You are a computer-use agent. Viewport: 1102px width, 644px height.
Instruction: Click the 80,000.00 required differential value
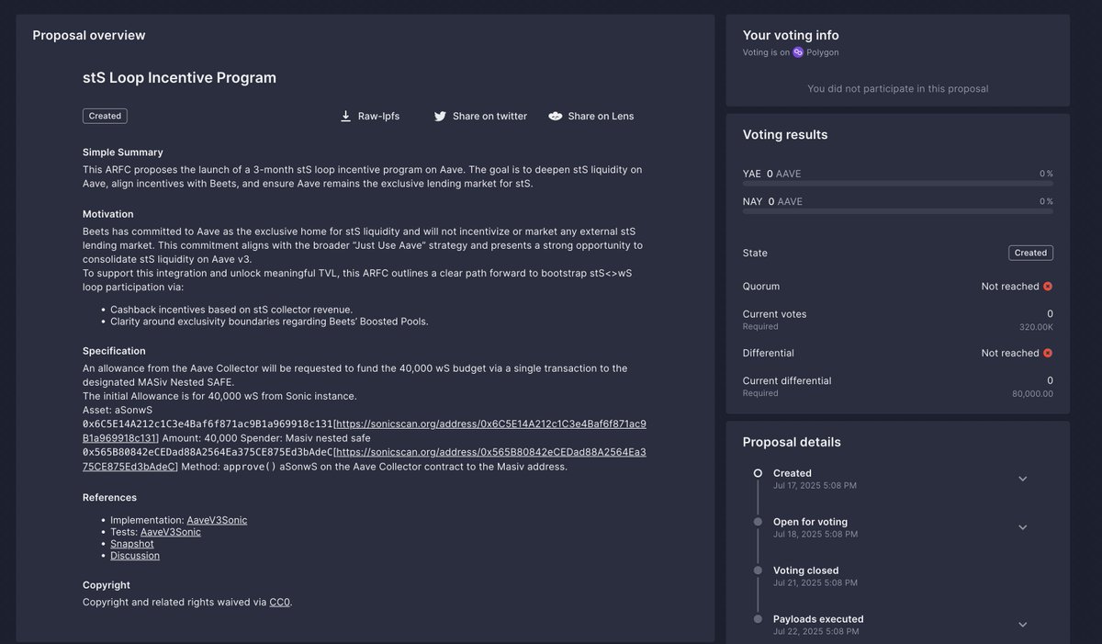pos(1032,393)
